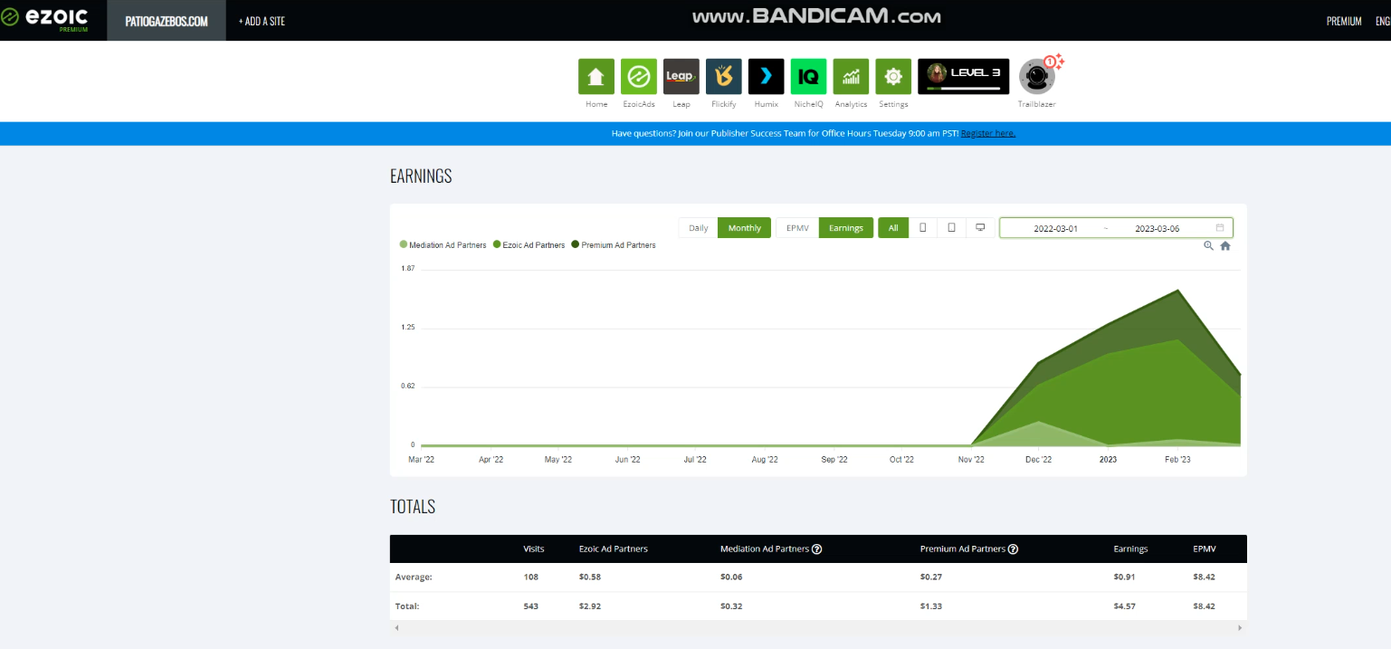
Task: Select All devices filter
Action: click(x=893, y=228)
